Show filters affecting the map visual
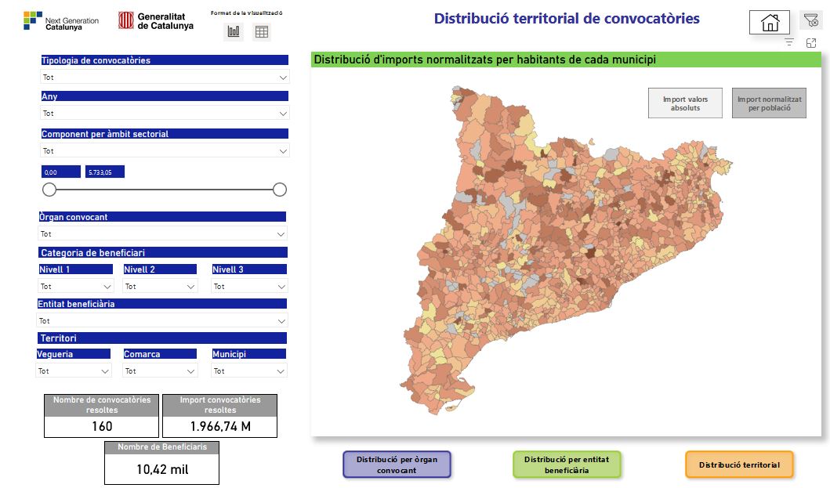 [x=789, y=43]
